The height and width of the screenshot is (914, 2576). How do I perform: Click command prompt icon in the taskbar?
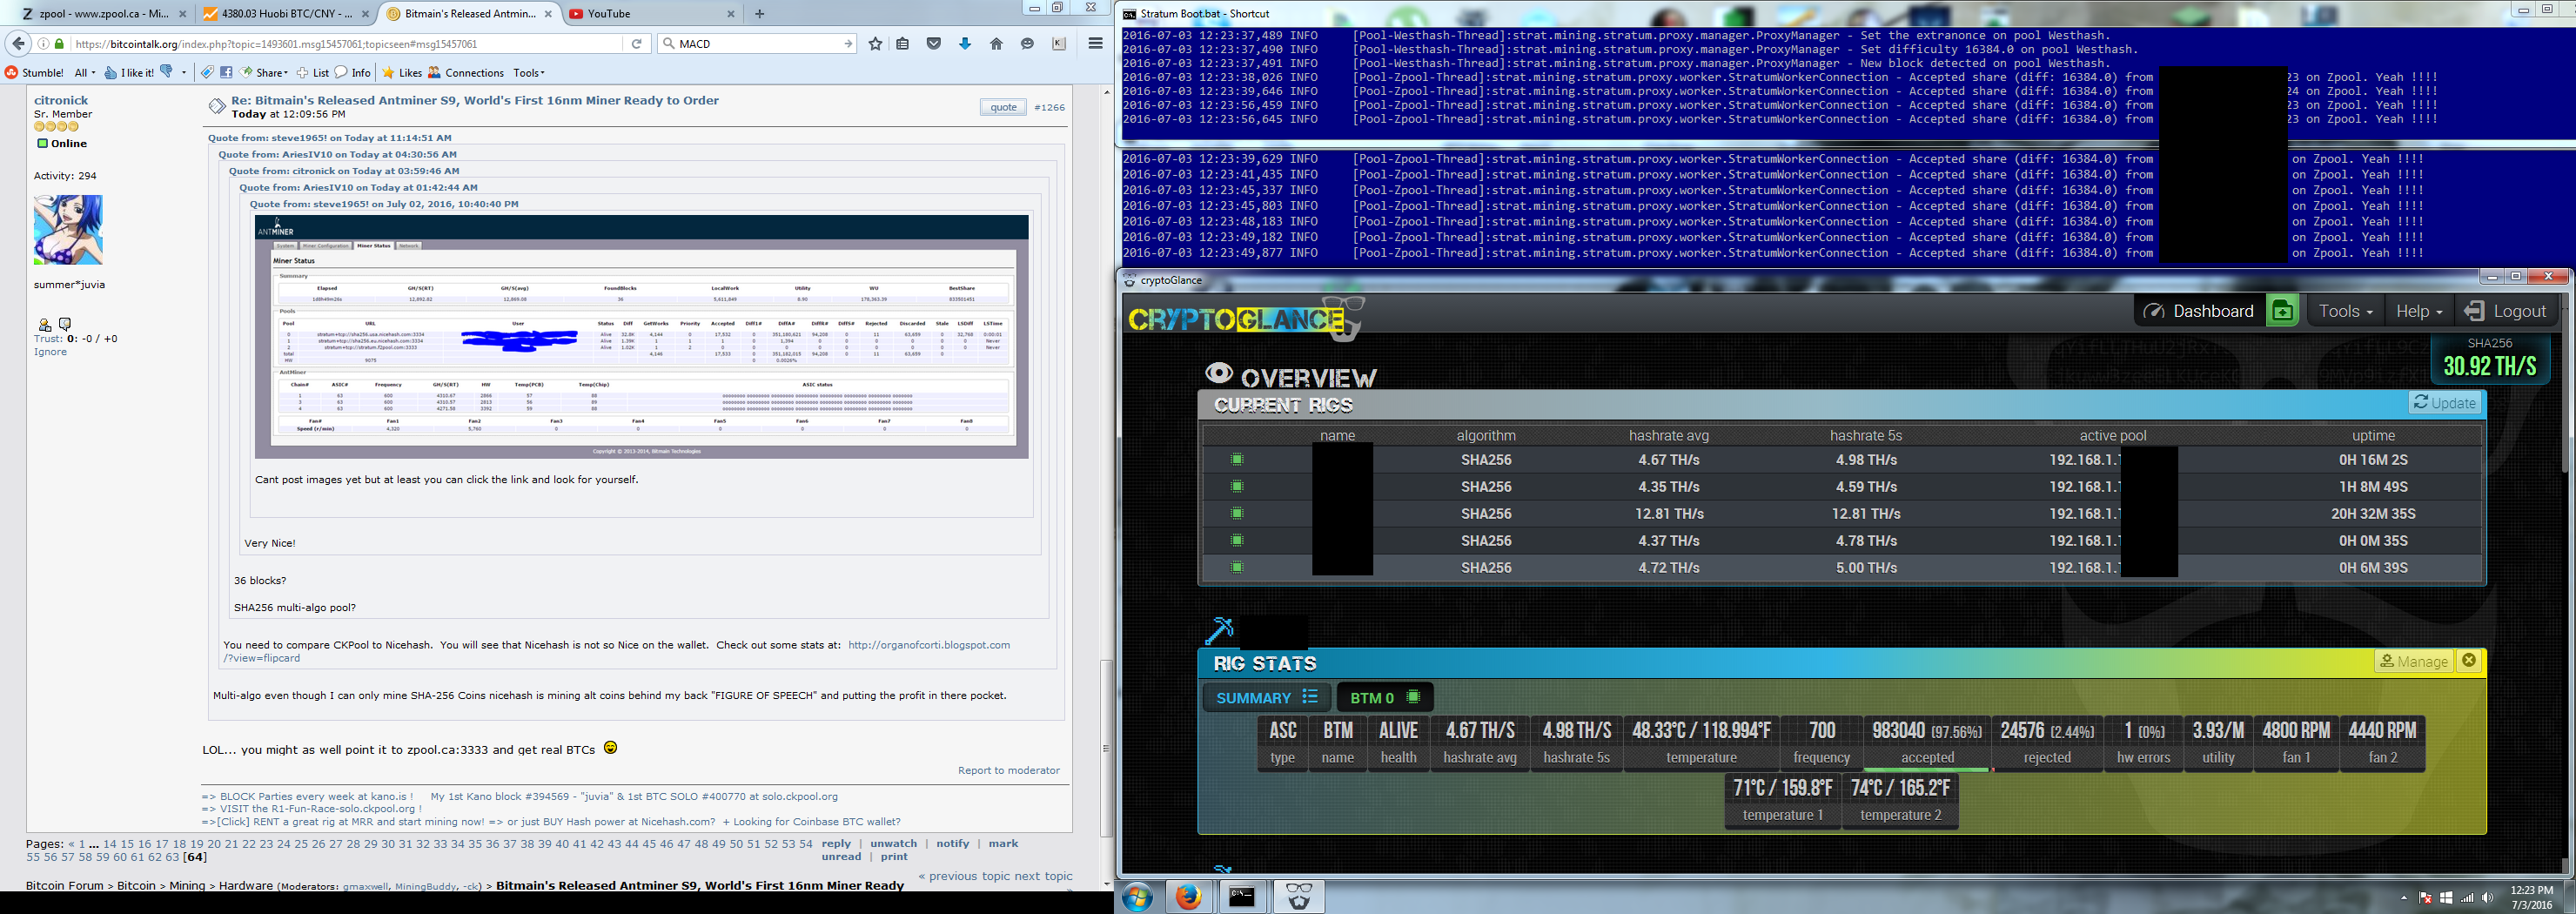tap(1242, 897)
